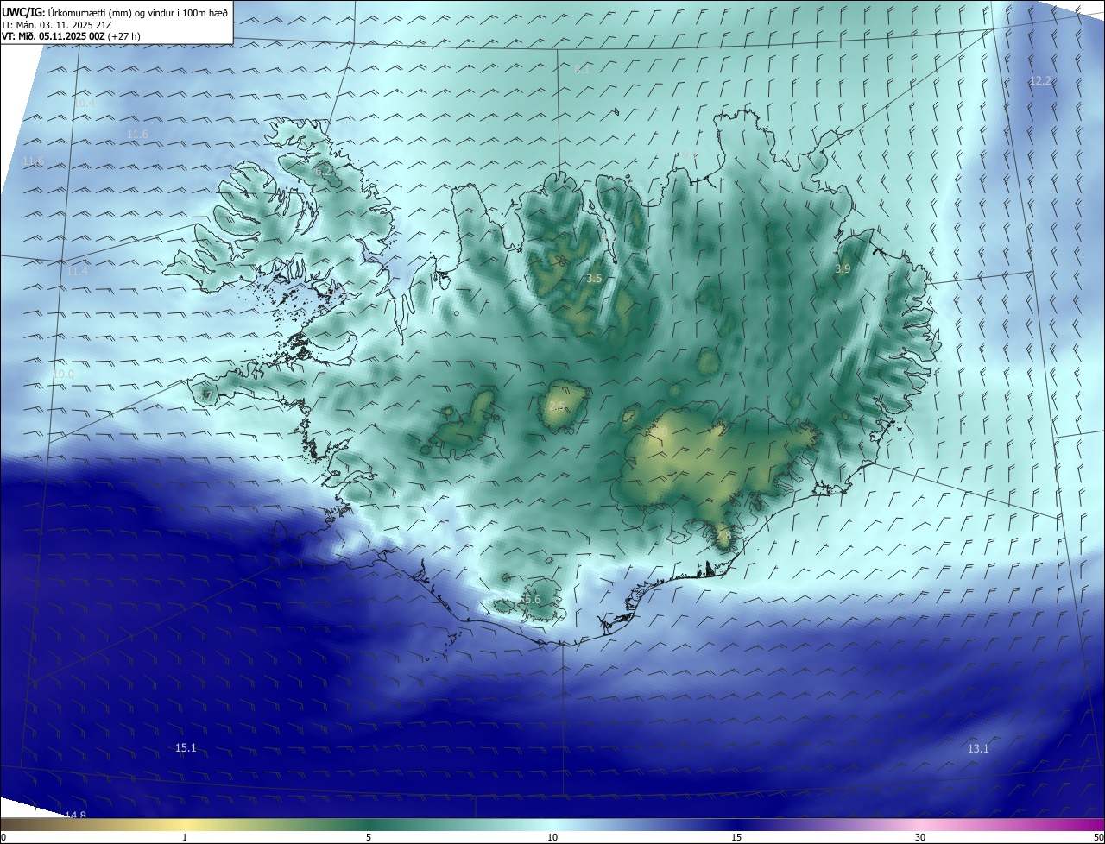Screen dimensions: 1105x844
Task: Click the map value 15.1
Action: (186, 748)
